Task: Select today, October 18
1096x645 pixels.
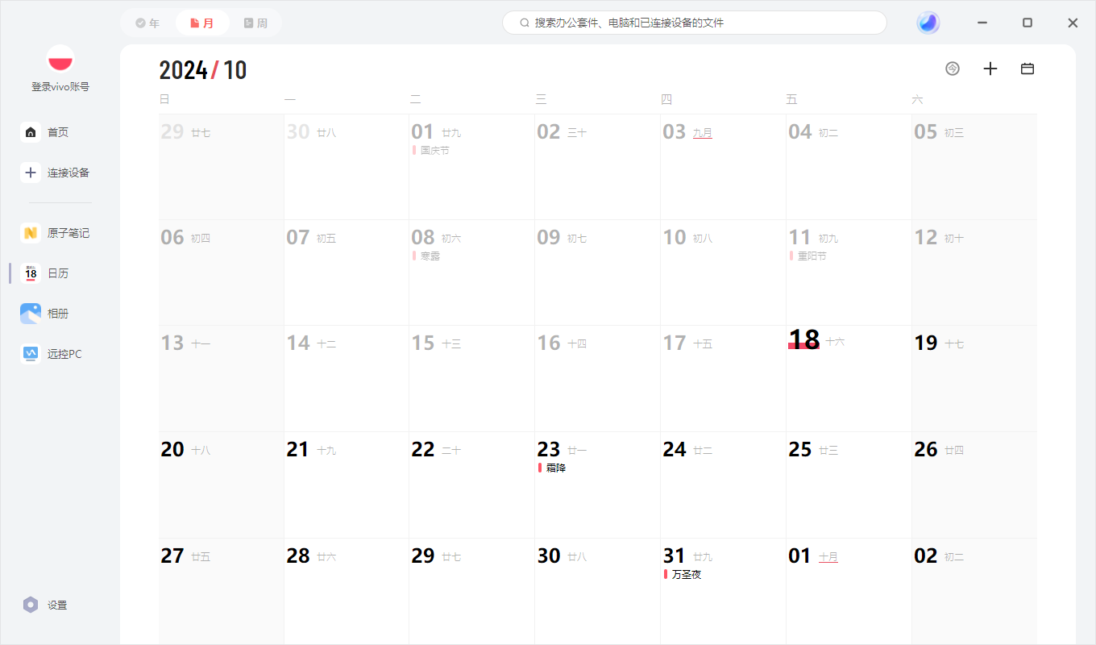Action: tap(849, 378)
